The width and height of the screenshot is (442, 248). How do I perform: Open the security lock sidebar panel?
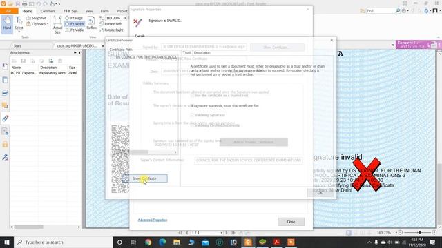pos(5,144)
